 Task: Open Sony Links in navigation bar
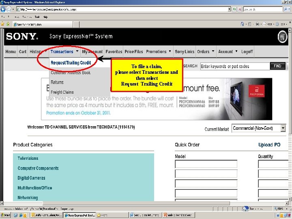[x=185, y=52]
